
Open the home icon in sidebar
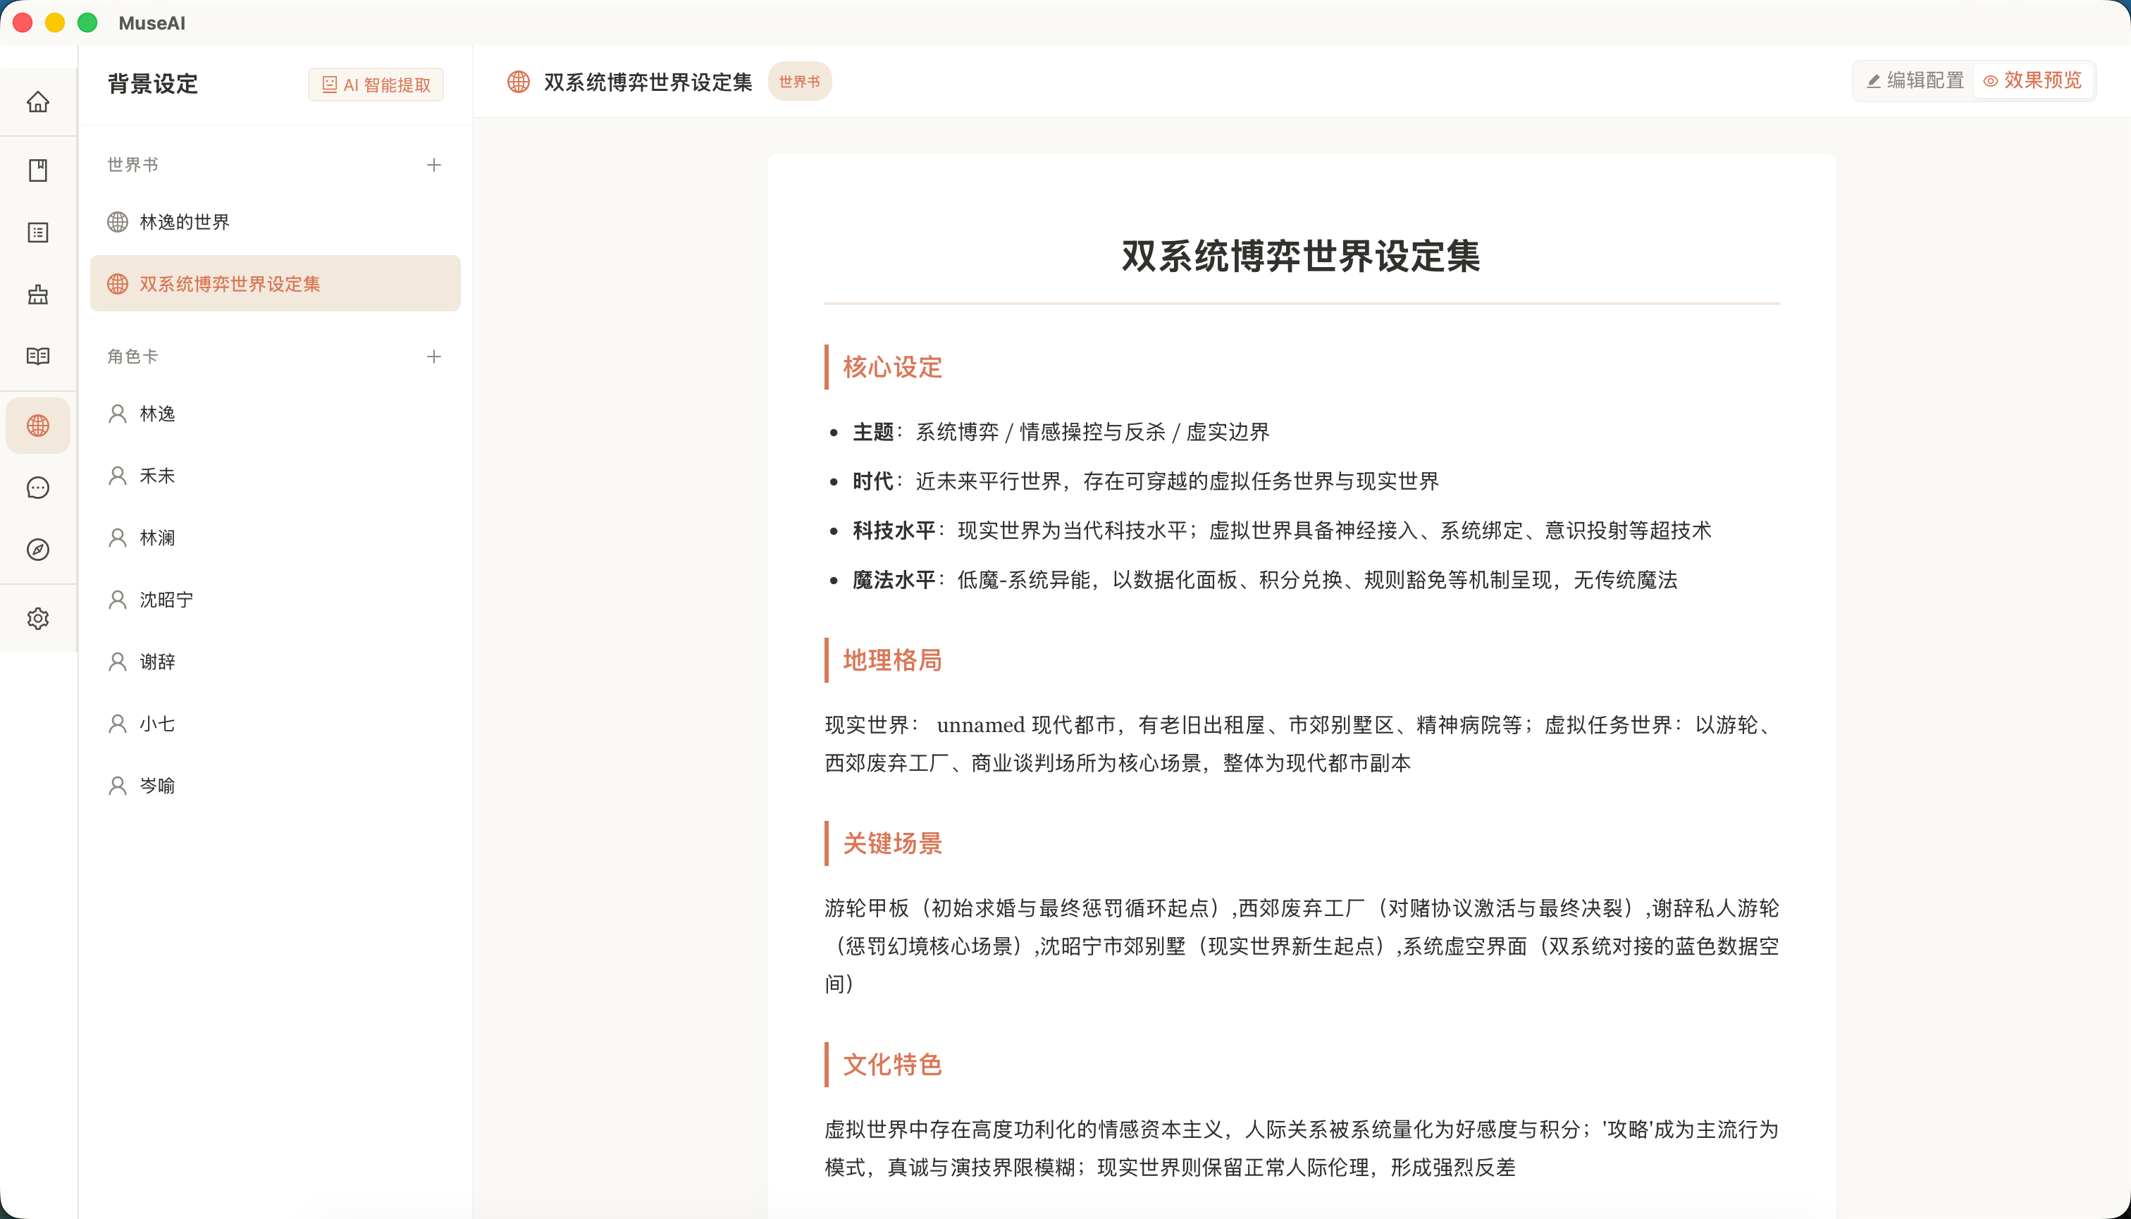37,102
